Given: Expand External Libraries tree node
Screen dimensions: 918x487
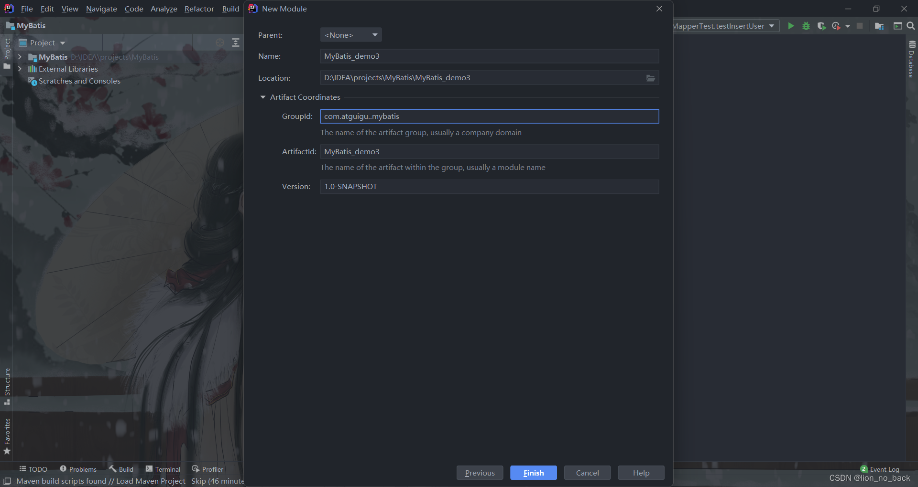Looking at the screenshot, I should point(20,69).
